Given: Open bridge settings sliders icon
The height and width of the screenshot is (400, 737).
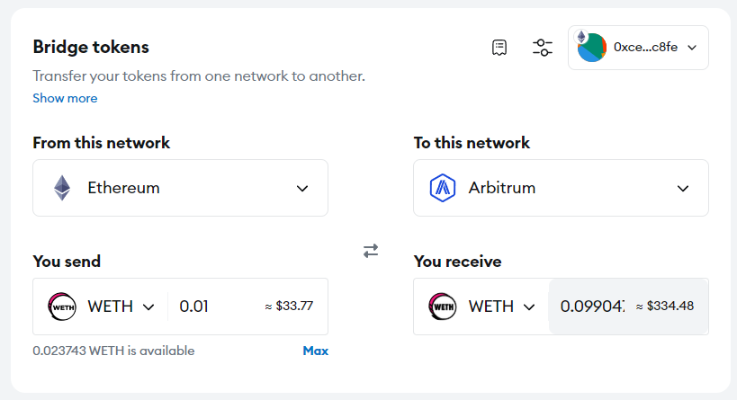Looking at the screenshot, I should pos(543,48).
